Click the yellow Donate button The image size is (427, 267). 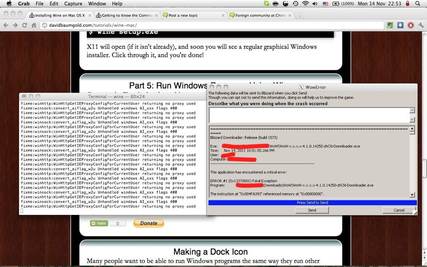click(149, 223)
